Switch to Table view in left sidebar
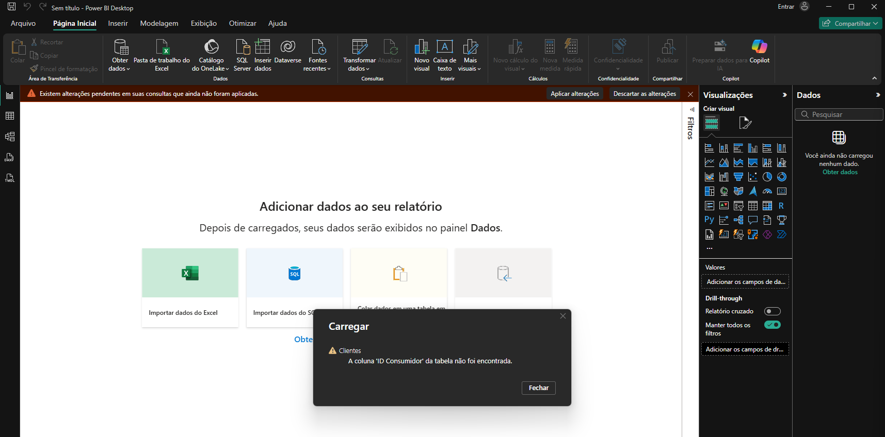Image resolution: width=885 pixels, height=437 pixels. point(10,116)
